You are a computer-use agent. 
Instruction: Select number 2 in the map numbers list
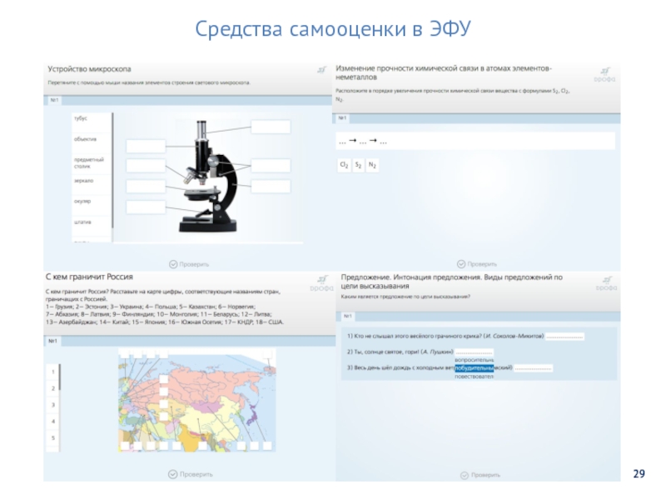point(52,388)
